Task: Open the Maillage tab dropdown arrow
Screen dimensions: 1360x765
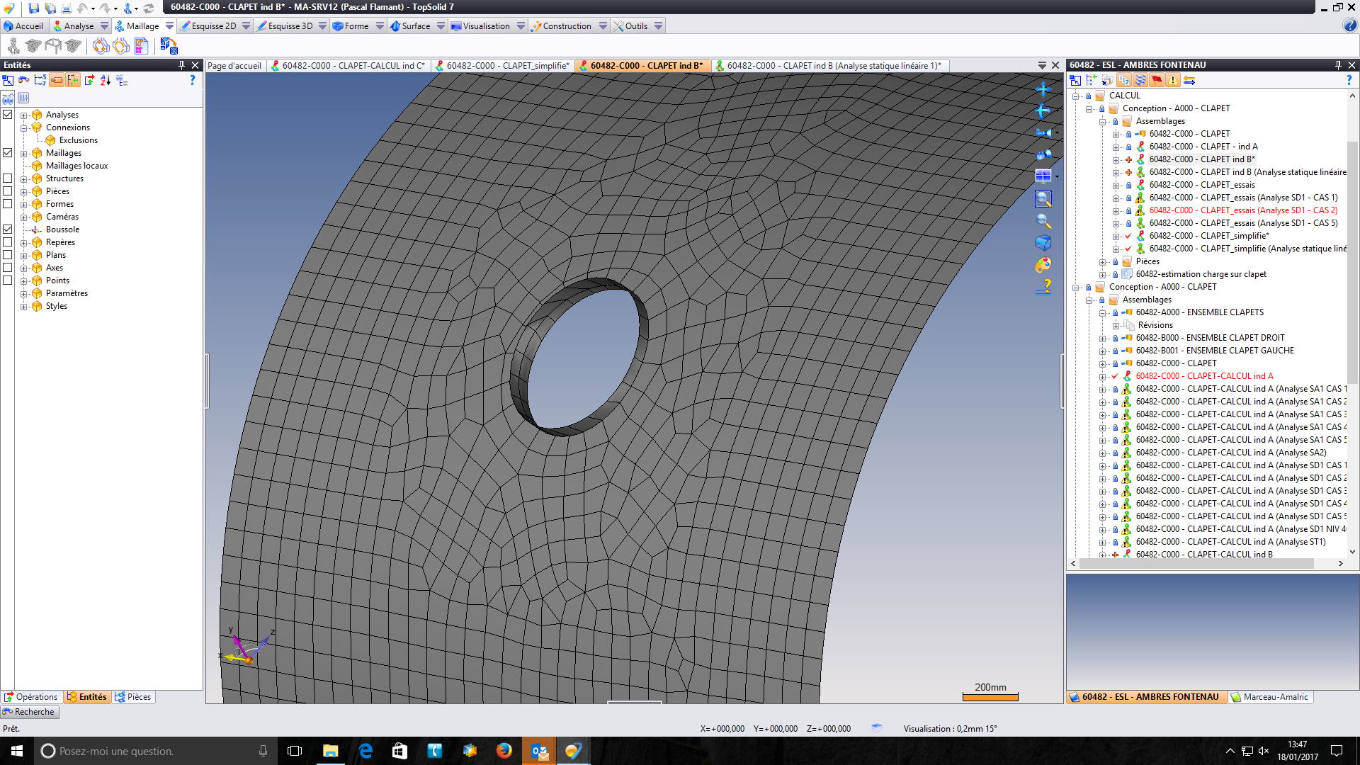Action: [169, 26]
